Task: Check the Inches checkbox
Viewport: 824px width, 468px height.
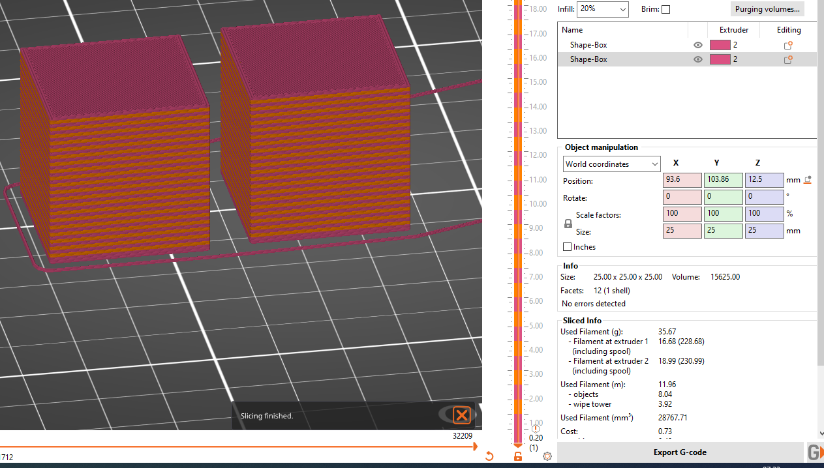Action: click(x=567, y=246)
